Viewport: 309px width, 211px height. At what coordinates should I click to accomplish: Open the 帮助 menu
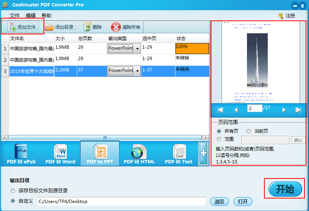point(47,16)
